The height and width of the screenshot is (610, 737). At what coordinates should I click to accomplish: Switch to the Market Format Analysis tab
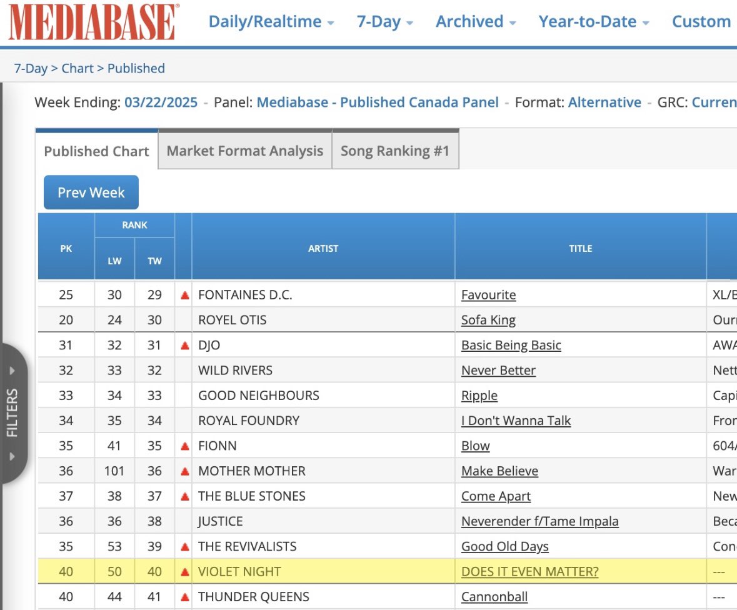tap(245, 151)
